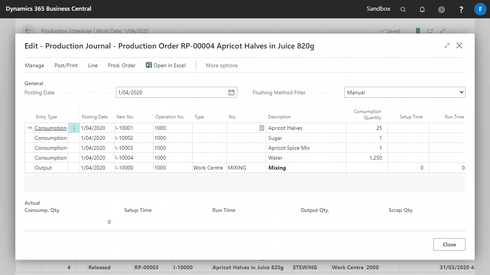Open the Line menu

coord(93,65)
